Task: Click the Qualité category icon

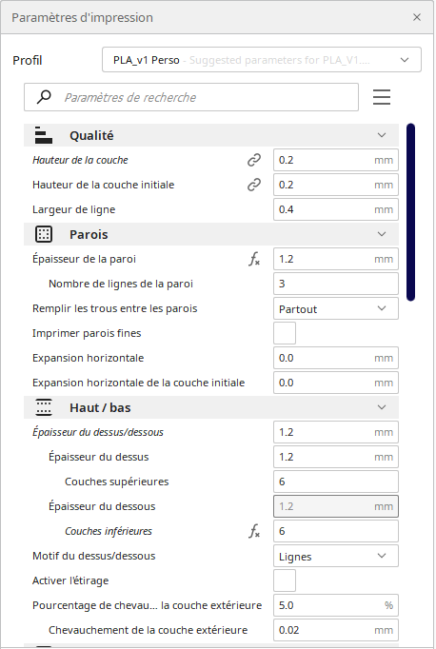Action: coord(44,135)
